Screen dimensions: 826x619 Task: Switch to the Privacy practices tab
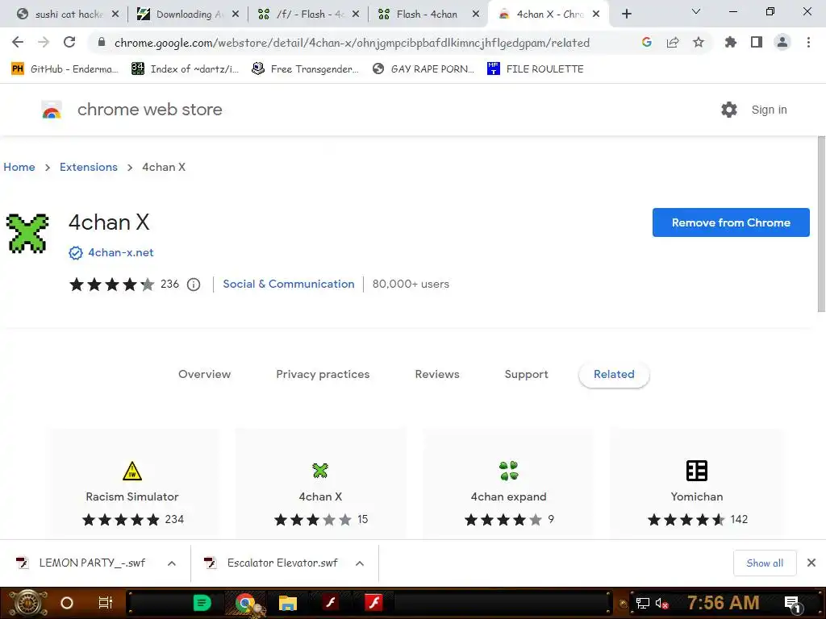tap(323, 374)
